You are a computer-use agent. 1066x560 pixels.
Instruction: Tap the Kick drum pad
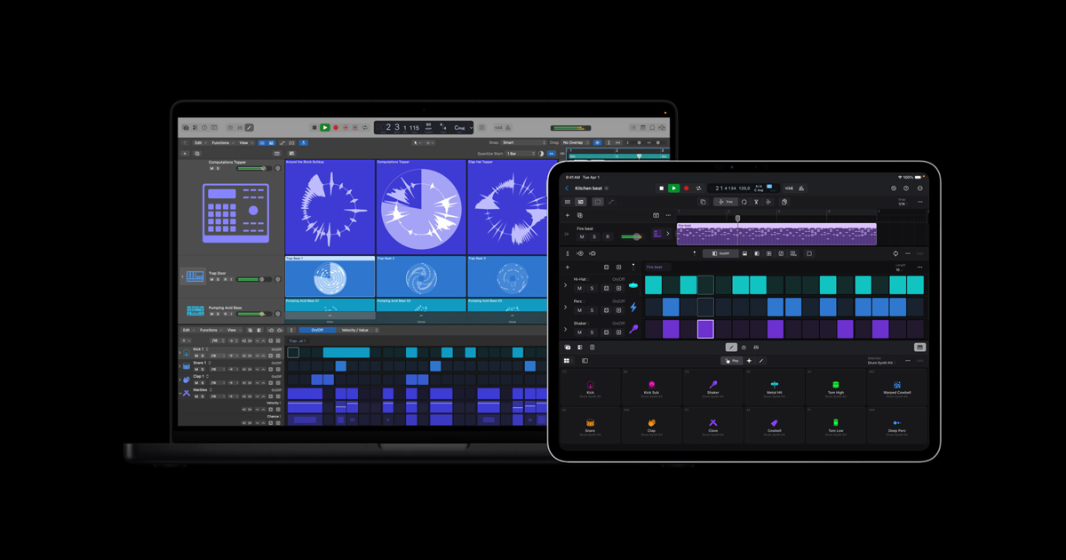(590, 387)
